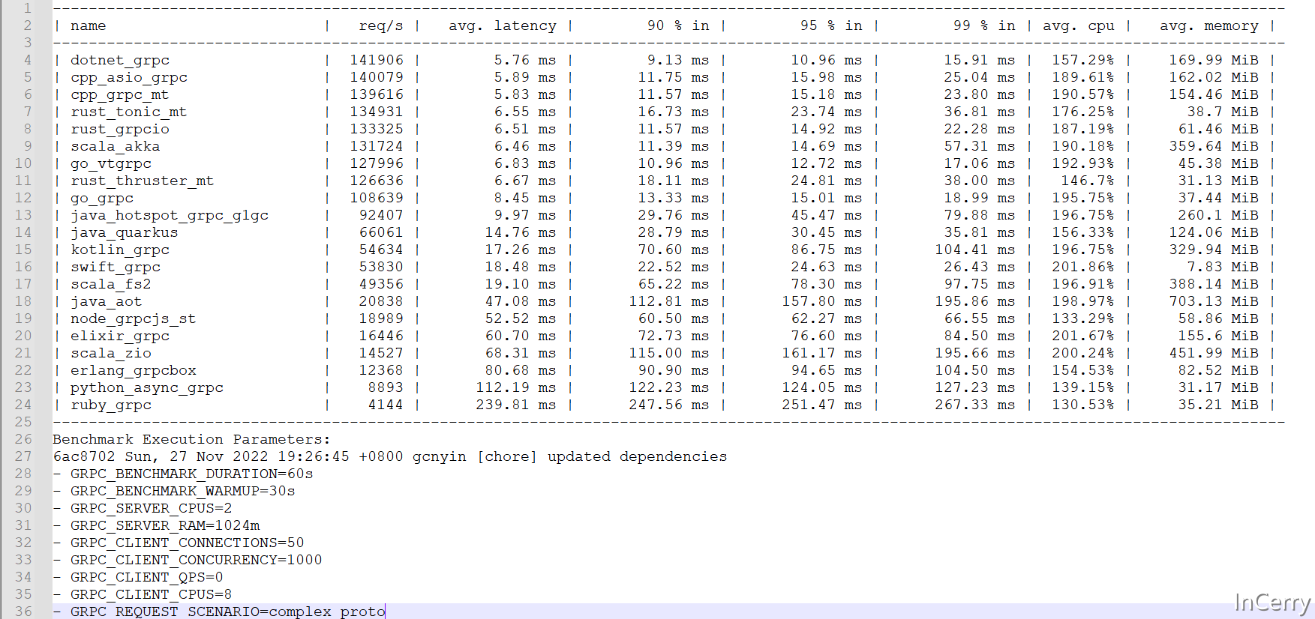The height and width of the screenshot is (619, 1315).
Task: Select java_hotspot_grpc_g1gc name
Action: coord(170,215)
